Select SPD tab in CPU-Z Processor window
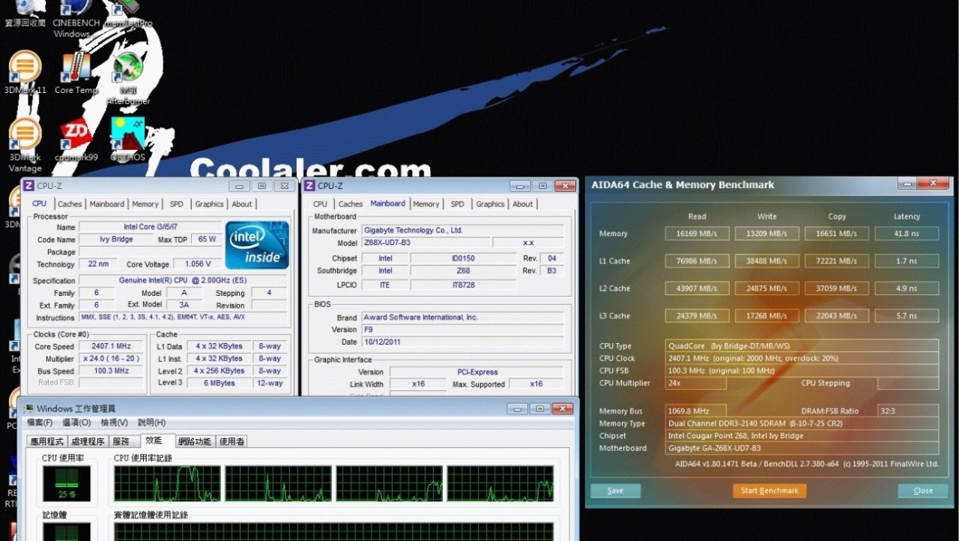This screenshot has height=541, width=959. (x=176, y=204)
